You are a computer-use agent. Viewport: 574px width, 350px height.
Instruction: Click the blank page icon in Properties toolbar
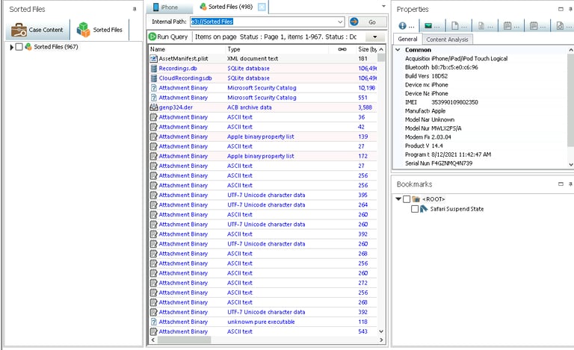454,25
